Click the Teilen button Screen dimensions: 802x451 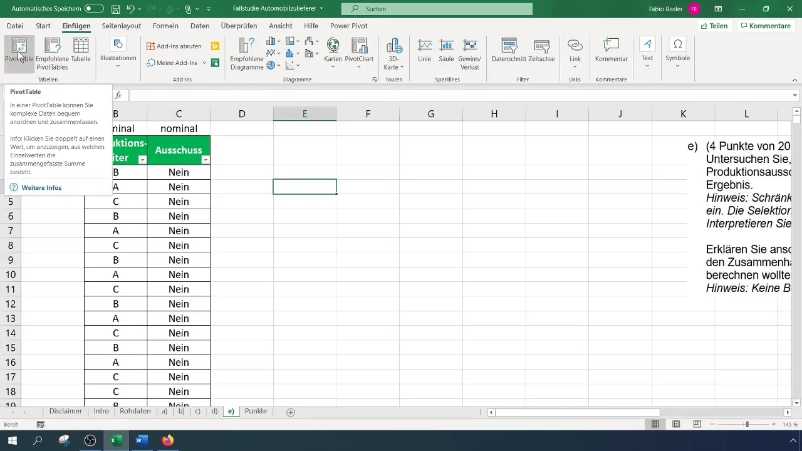coord(714,26)
